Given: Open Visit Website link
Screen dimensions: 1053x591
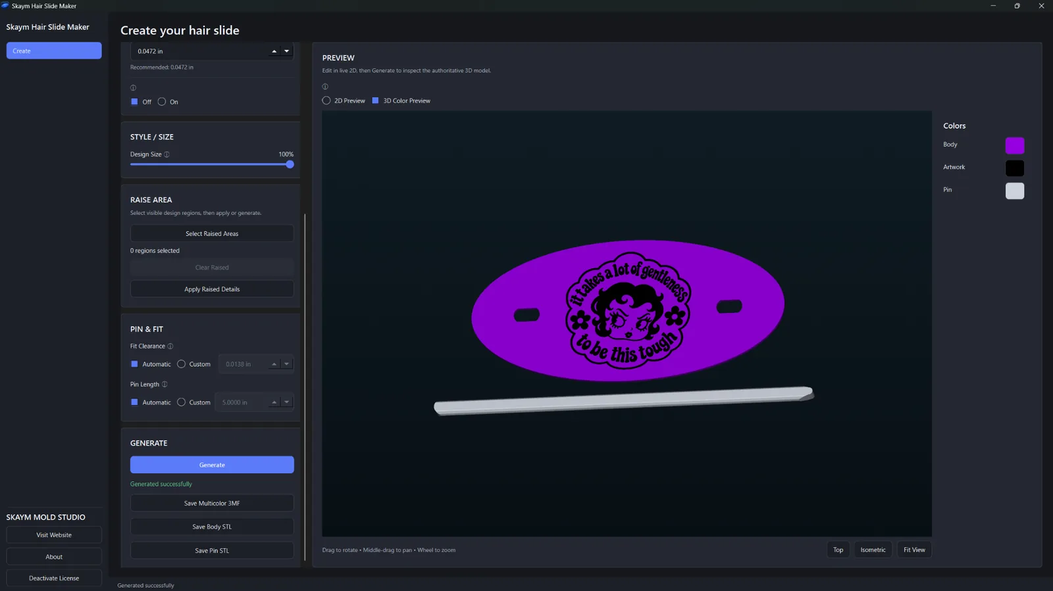Looking at the screenshot, I should click(54, 535).
